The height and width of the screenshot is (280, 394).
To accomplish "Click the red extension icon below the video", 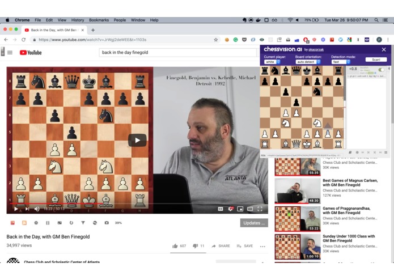I will click(12, 223).
